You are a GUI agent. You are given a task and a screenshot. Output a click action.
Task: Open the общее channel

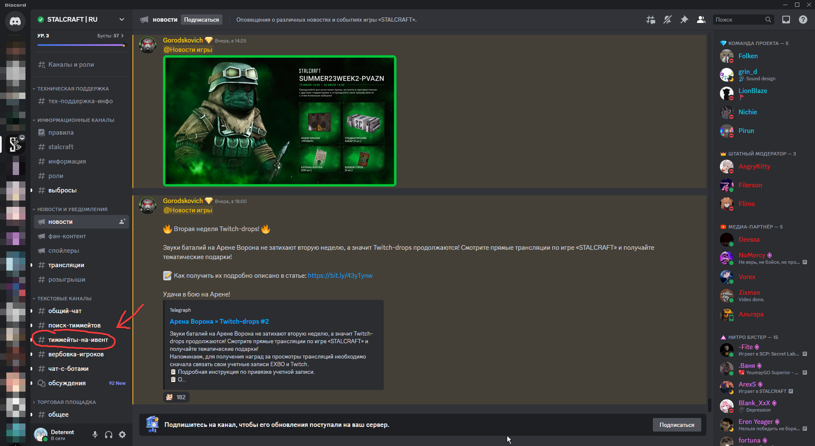[x=81, y=415]
